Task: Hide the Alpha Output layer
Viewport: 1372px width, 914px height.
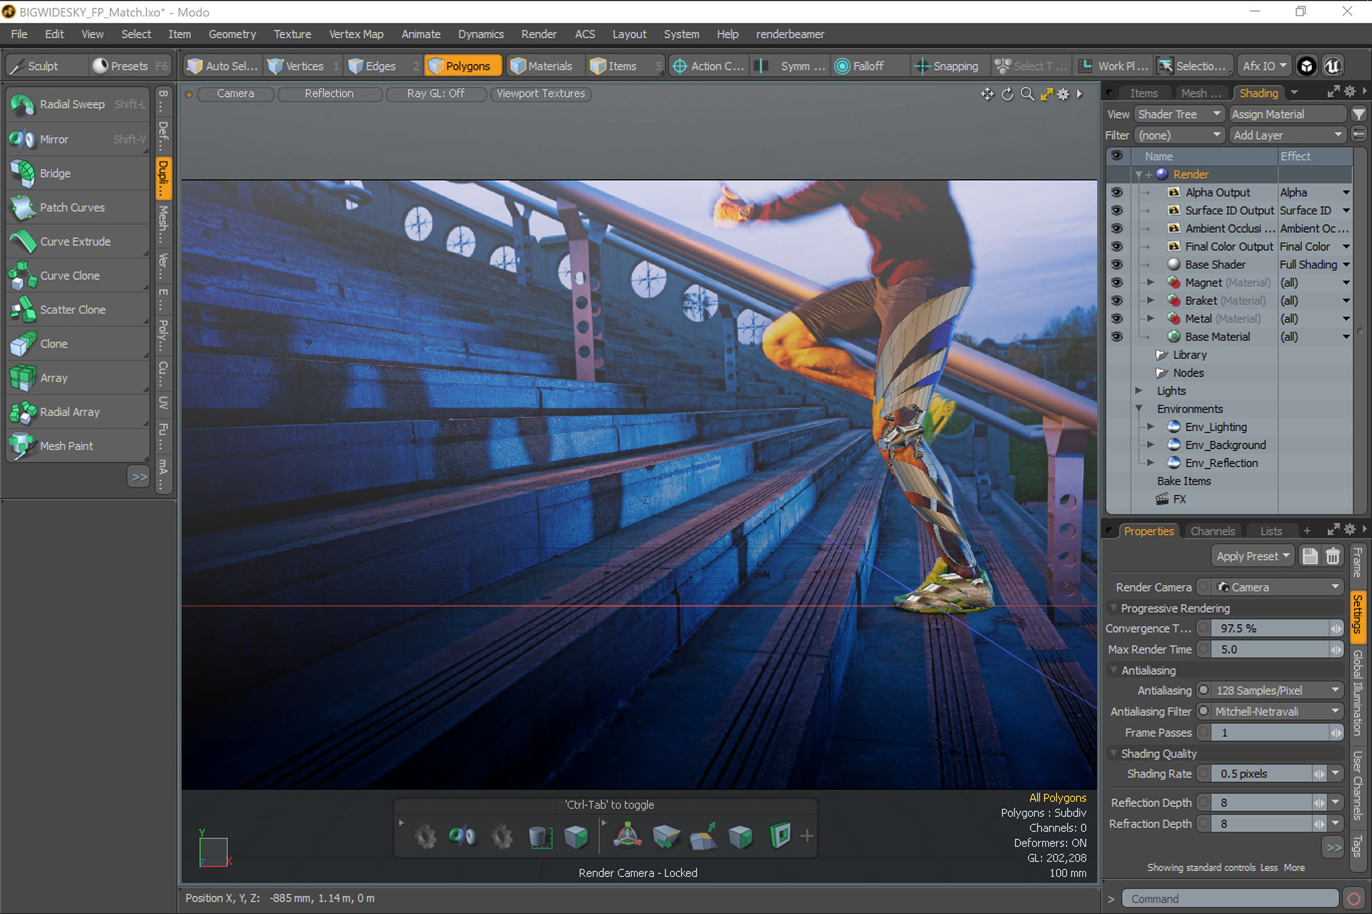Action: (x=1116, y=193)
